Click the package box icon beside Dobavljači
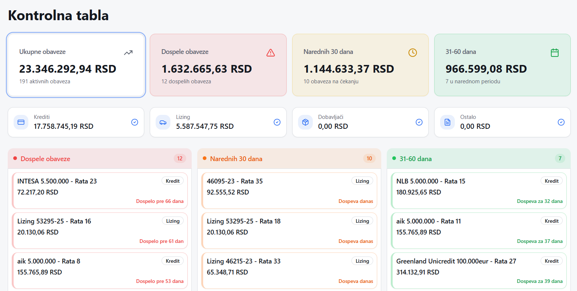 [x=305, y=122]
